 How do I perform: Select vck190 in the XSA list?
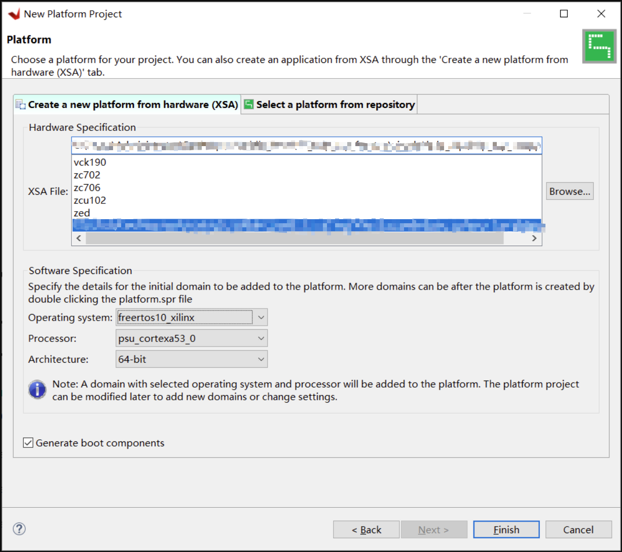(x=307, y=162)
